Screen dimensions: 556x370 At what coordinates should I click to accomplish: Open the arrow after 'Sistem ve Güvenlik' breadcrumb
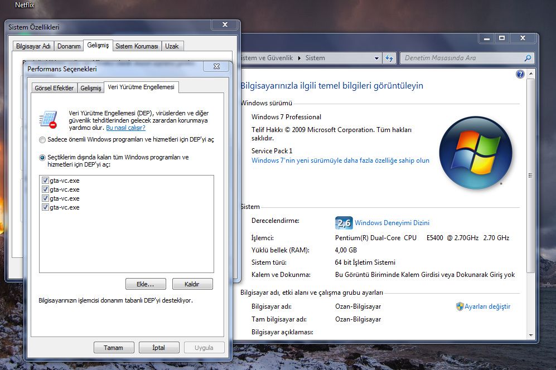coord(299,58)
